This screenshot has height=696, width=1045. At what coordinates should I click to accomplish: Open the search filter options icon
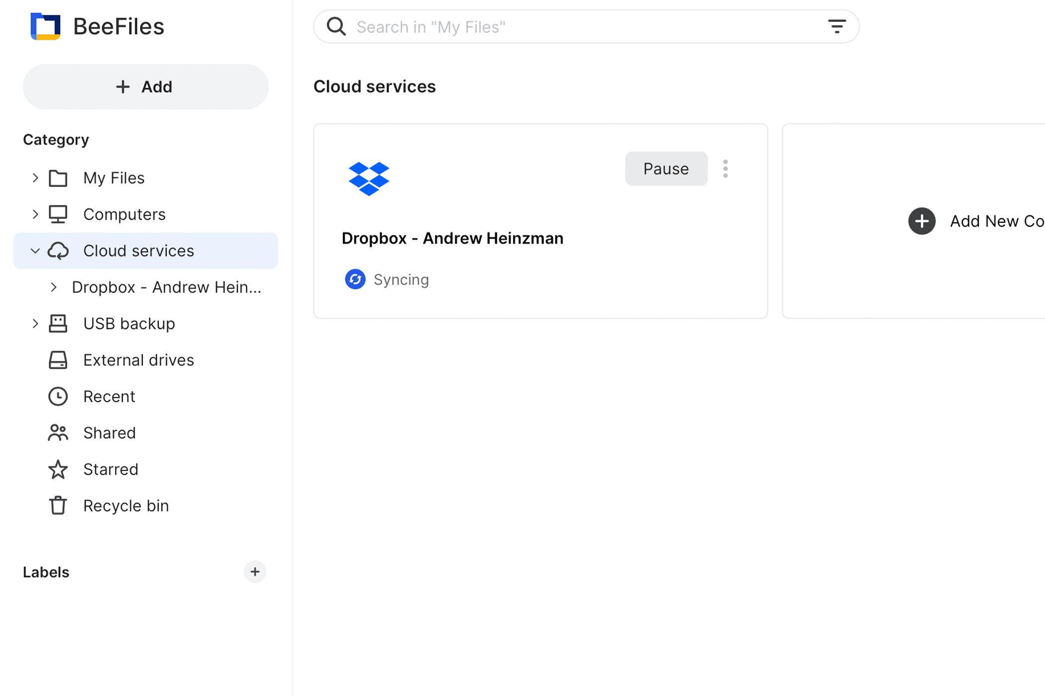coord(837,26)
